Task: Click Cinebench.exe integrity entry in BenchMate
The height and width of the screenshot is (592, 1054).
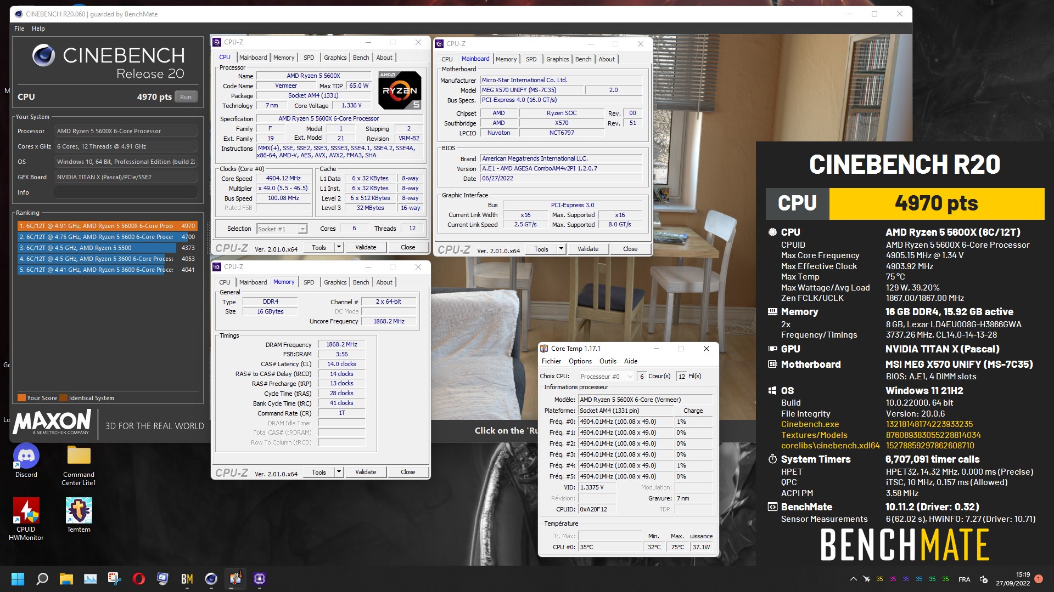Action: click(x=810, y=424)
